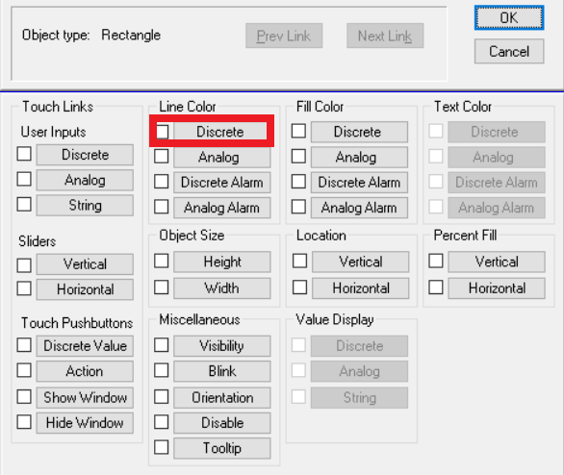Image resolution: width=564 pixels, height=475 pixels.
Task: Open Show Window pushbutton link
Action: pos(85,397)
